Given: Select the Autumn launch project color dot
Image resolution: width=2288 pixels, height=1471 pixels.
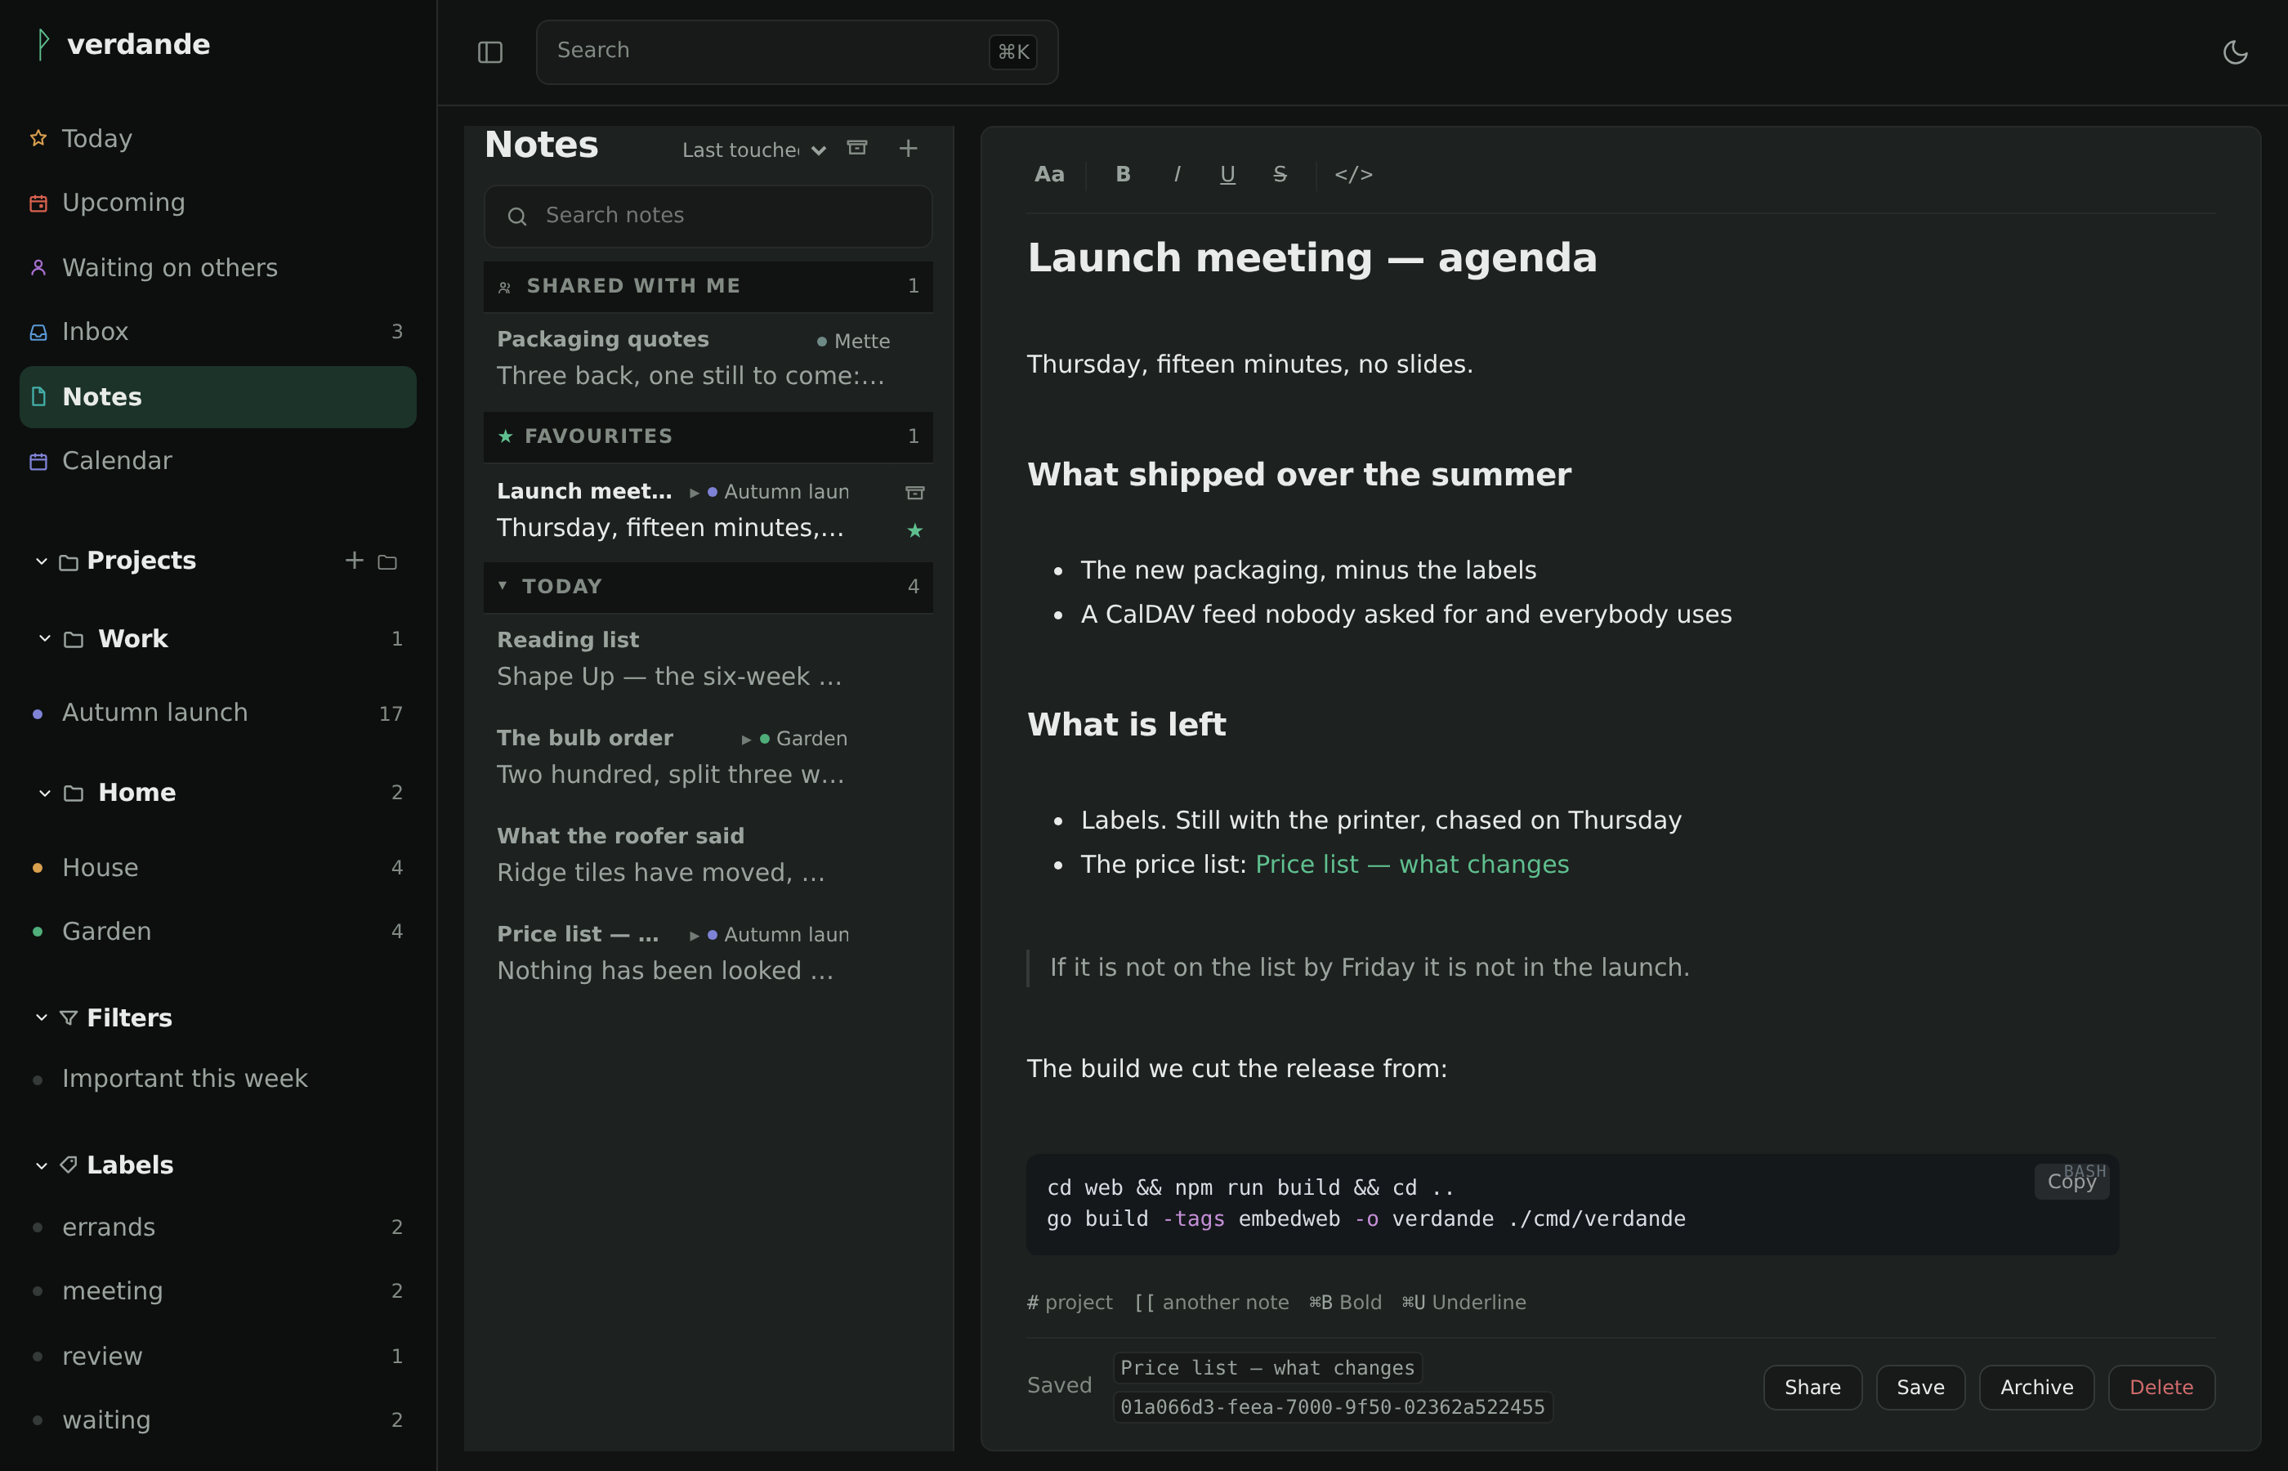Looking at the screenshot, I should (38, 713).
